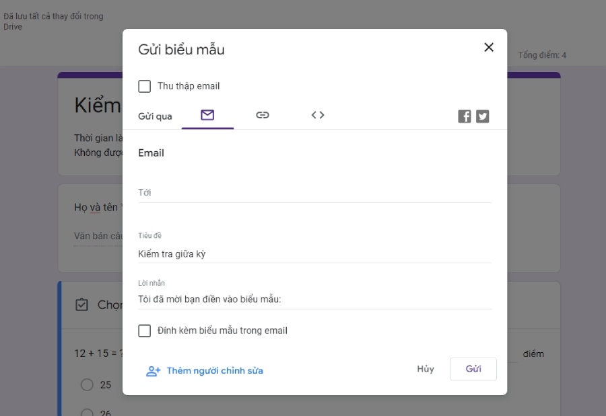Screen dimensions: 606x416
Task: Click the Lời nhắn message text field
Action: 303,300
